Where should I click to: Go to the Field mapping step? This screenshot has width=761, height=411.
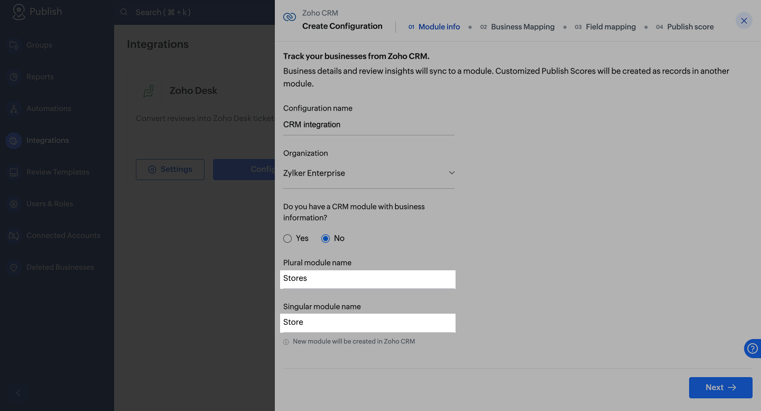coord(606,26)
